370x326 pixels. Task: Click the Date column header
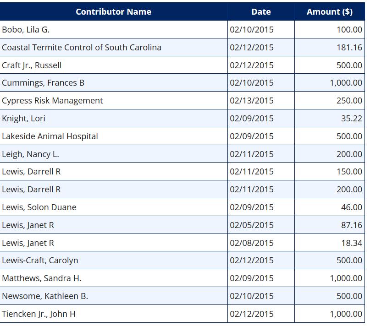[x=261, y=11]
